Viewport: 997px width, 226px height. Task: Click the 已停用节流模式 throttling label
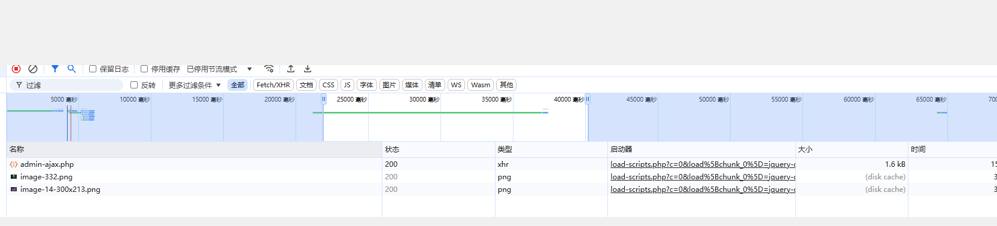(x=212, y=69)
